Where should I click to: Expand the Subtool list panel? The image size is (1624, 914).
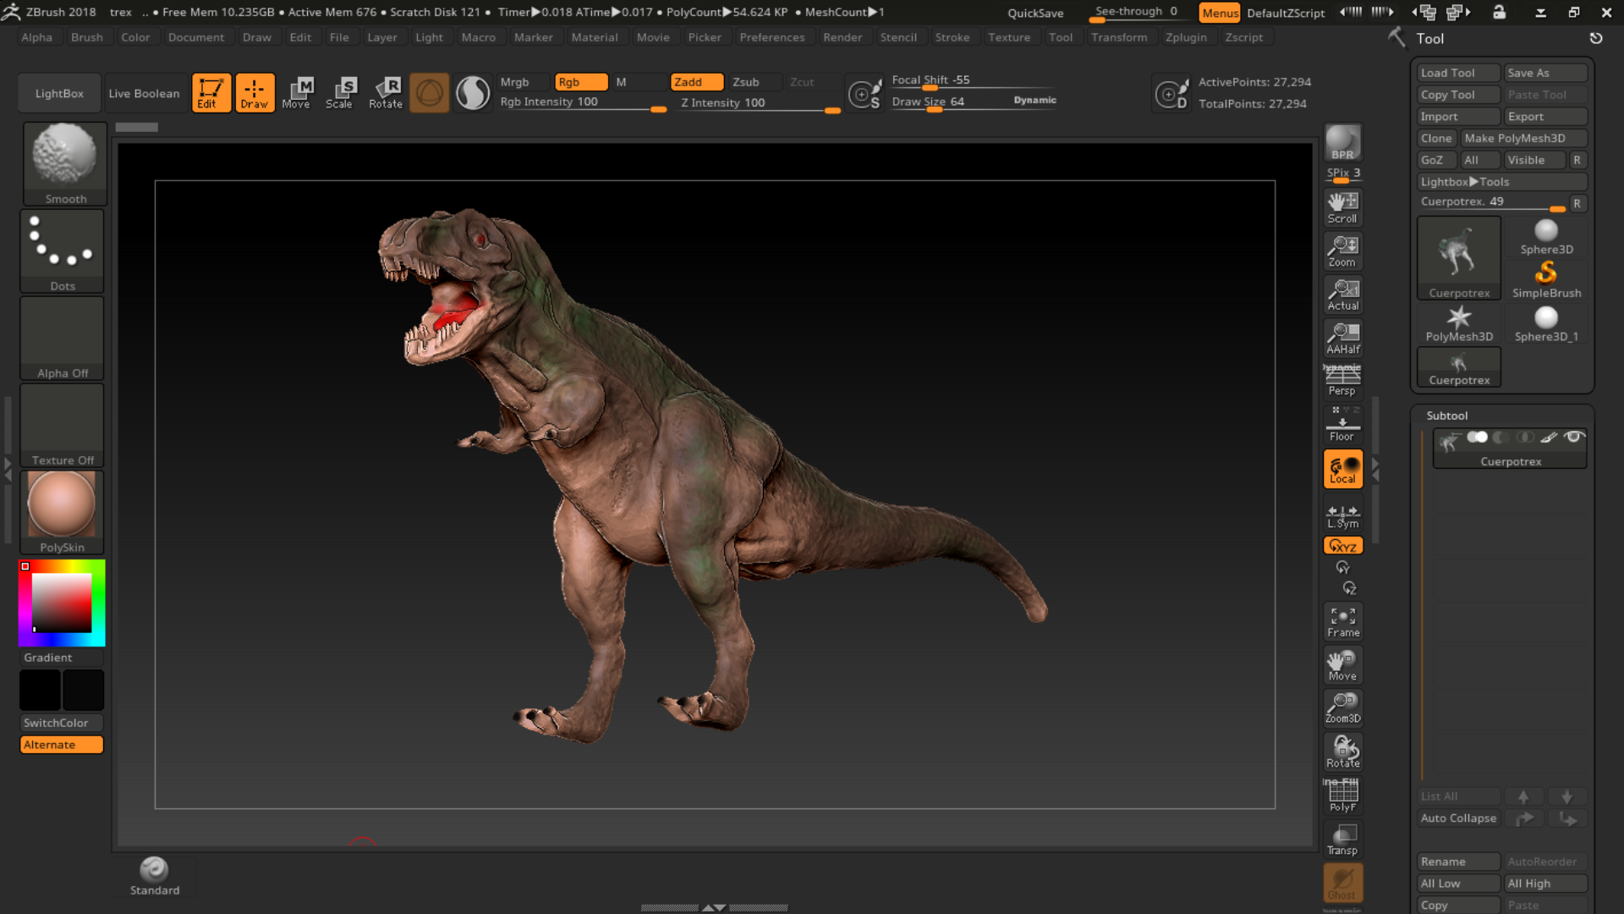(x=1446, y=416)
